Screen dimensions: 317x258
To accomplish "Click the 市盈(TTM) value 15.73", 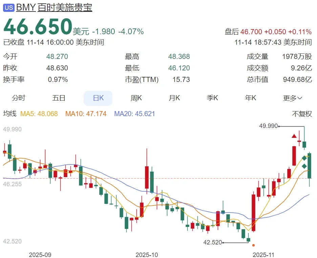I will 181,80.
